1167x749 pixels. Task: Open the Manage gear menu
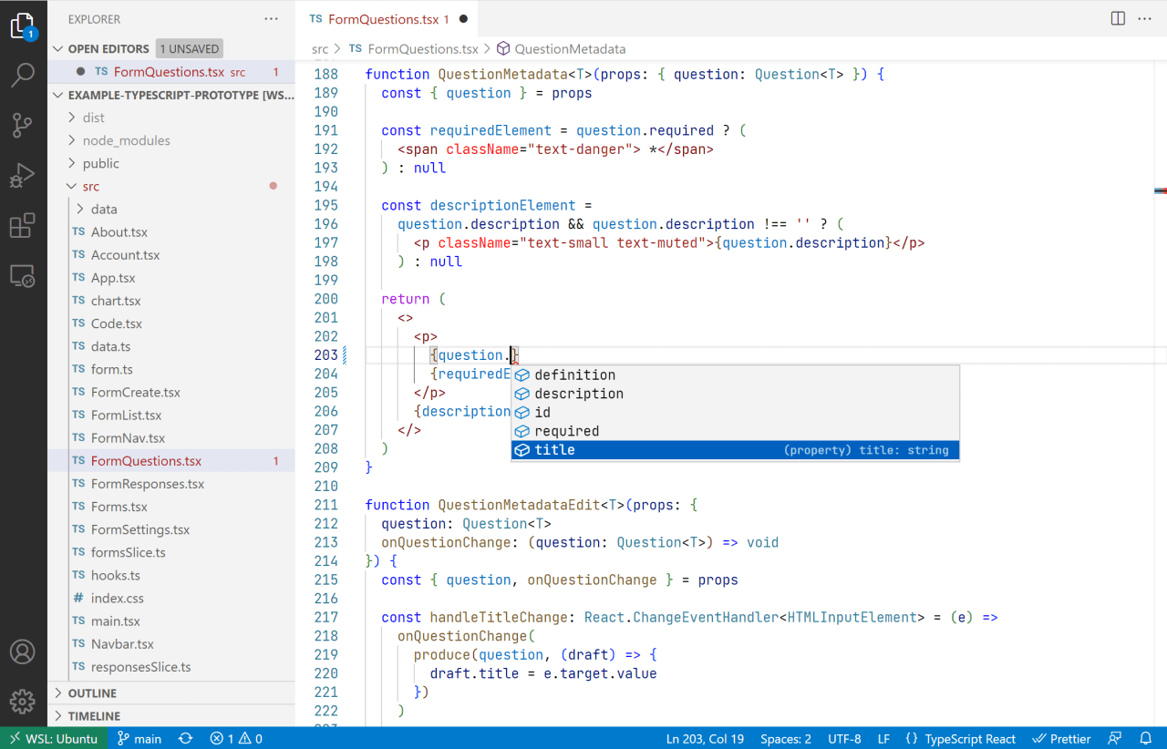[23, 702]
